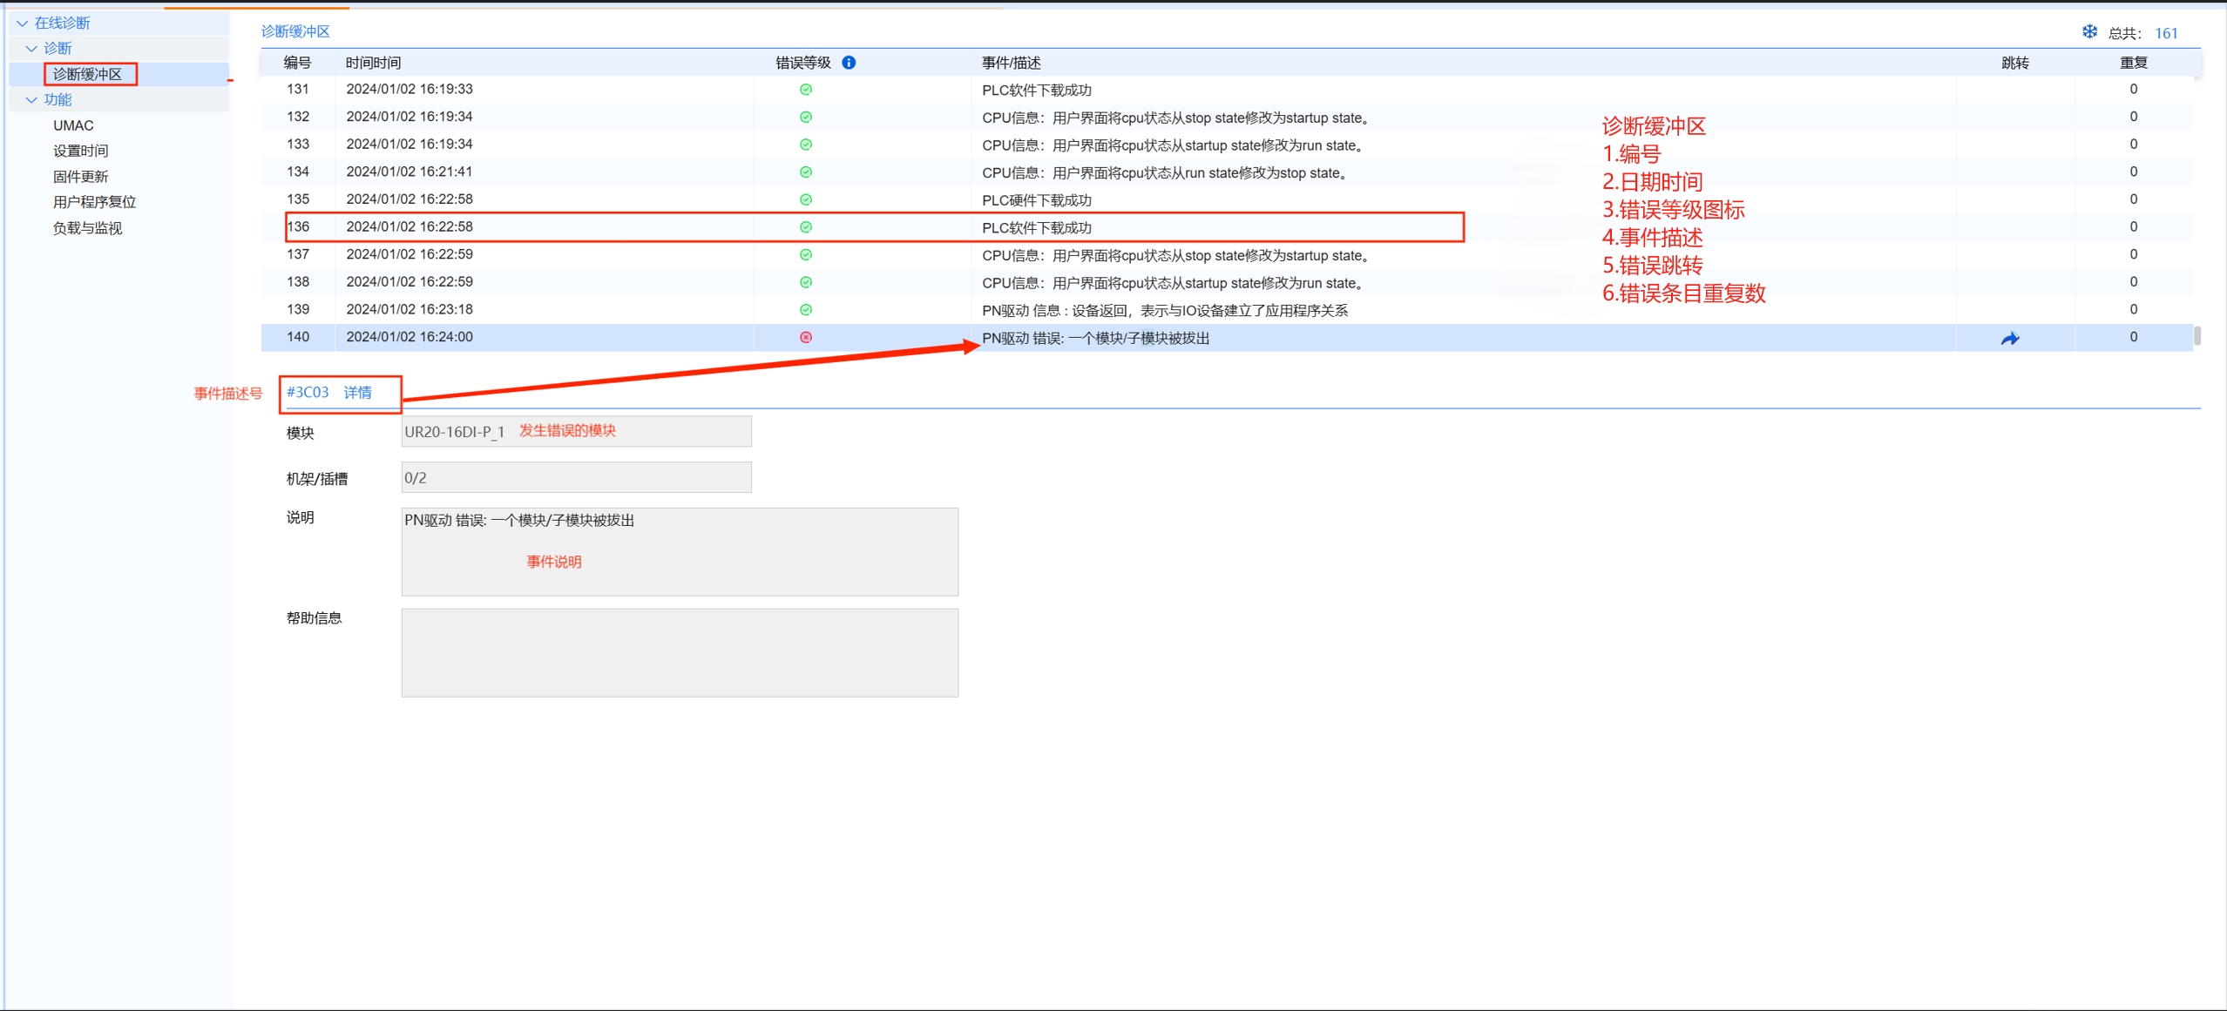Viewport: 2227px width, 1011px height.
Task: Click the blue info icon beside 错误等级
Action: tap(849, 63)
